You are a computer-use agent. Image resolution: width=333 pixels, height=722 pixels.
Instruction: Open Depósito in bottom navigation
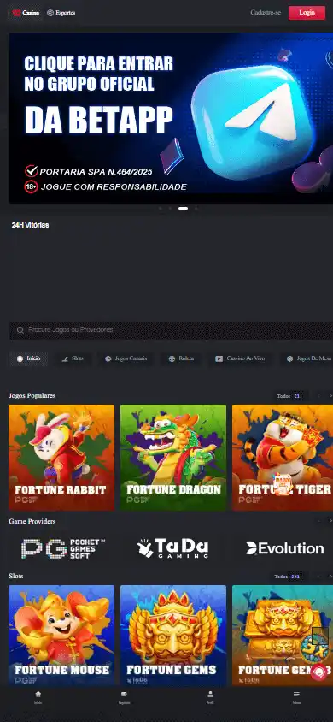(124, 697)
